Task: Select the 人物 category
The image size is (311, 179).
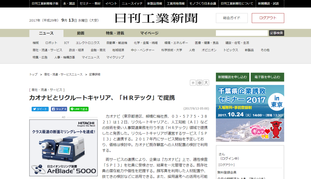Action: [192, 50]
